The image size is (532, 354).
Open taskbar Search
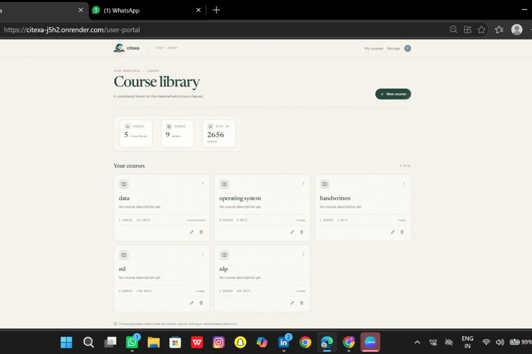[x=88, y=342]
